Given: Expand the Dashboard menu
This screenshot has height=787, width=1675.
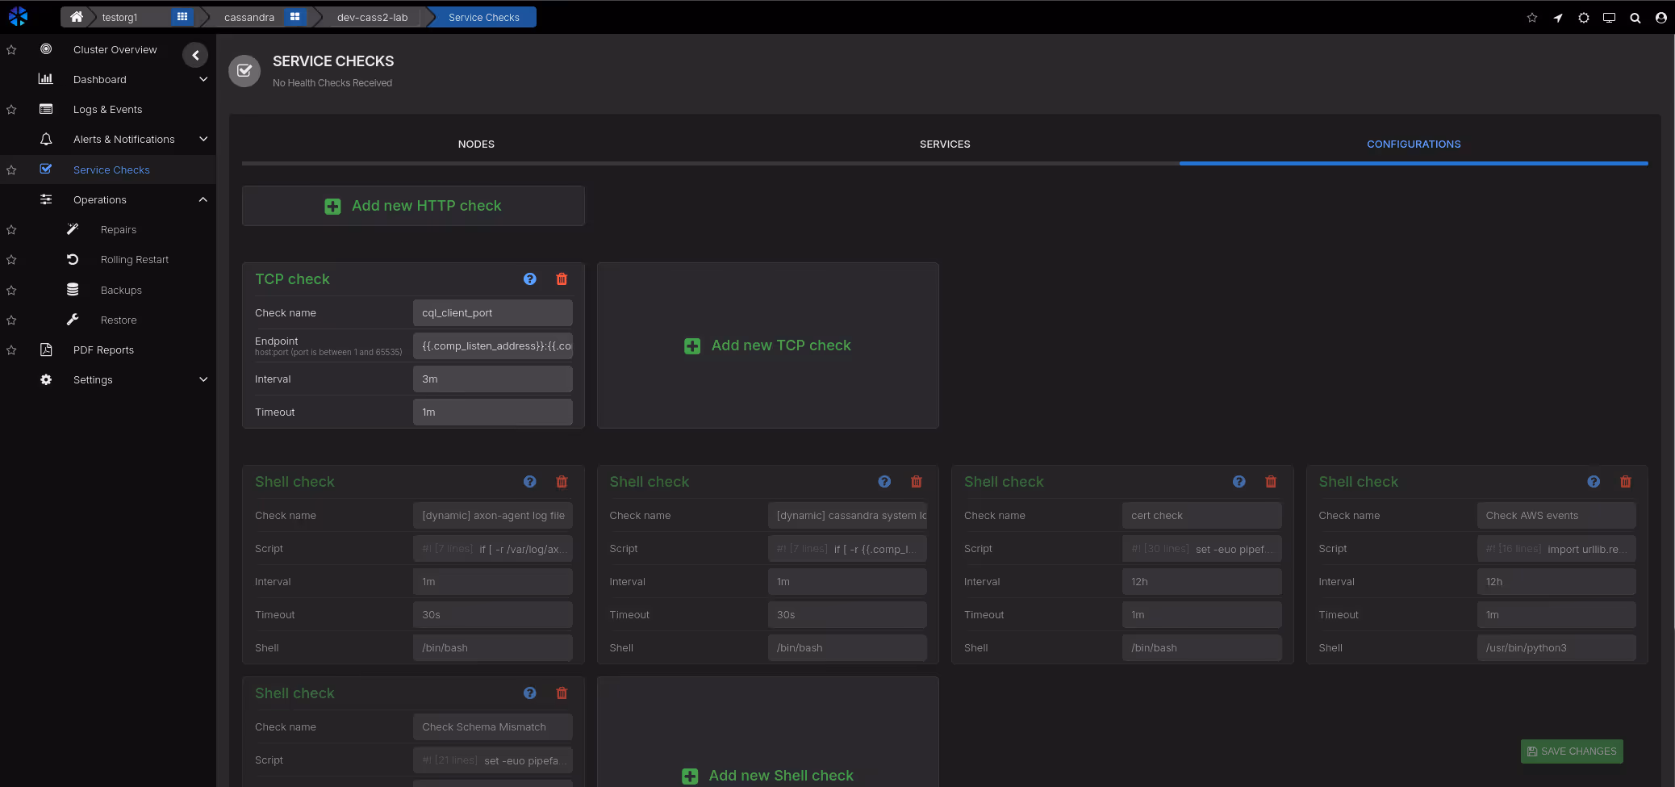Looking at the screenshot, I should (x=203, y=80).
